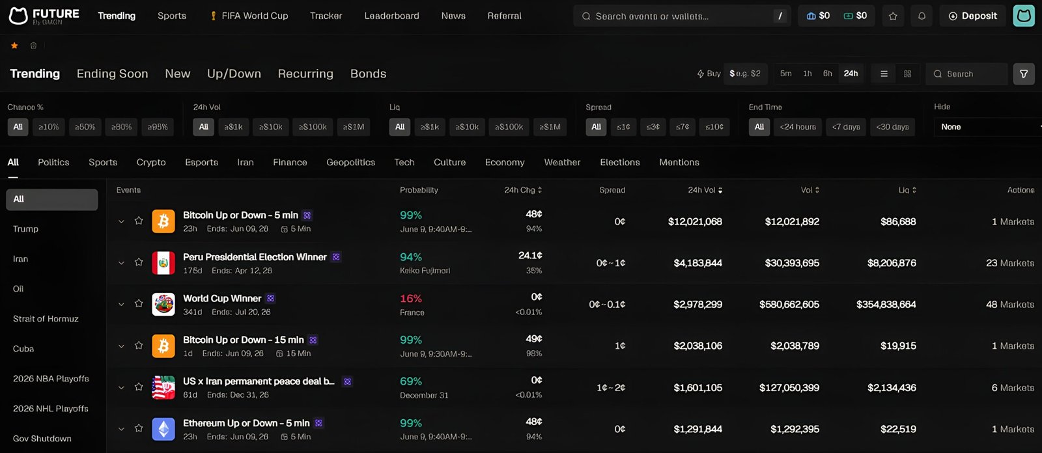Select 2026 NBA Playoffs sidebar topic

pyautogui.click(x=51, y=379)
